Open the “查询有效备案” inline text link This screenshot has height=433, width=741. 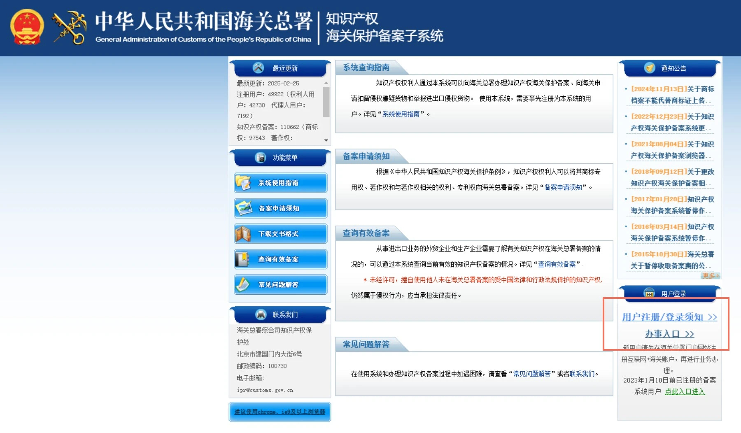coord(557,264)
